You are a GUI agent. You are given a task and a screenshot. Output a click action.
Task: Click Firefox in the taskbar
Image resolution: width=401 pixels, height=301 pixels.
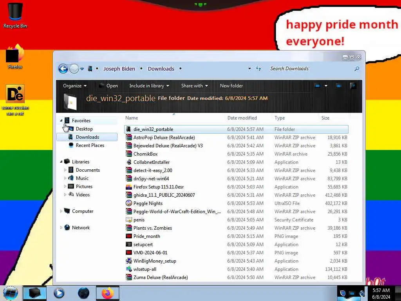[108, 293]
